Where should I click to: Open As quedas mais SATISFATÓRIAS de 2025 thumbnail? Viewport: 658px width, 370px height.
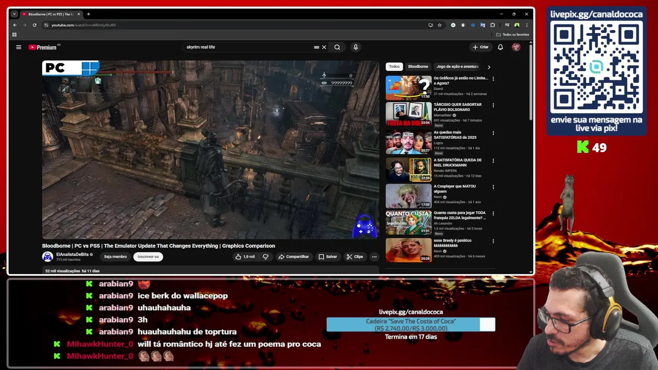[409, 142]
